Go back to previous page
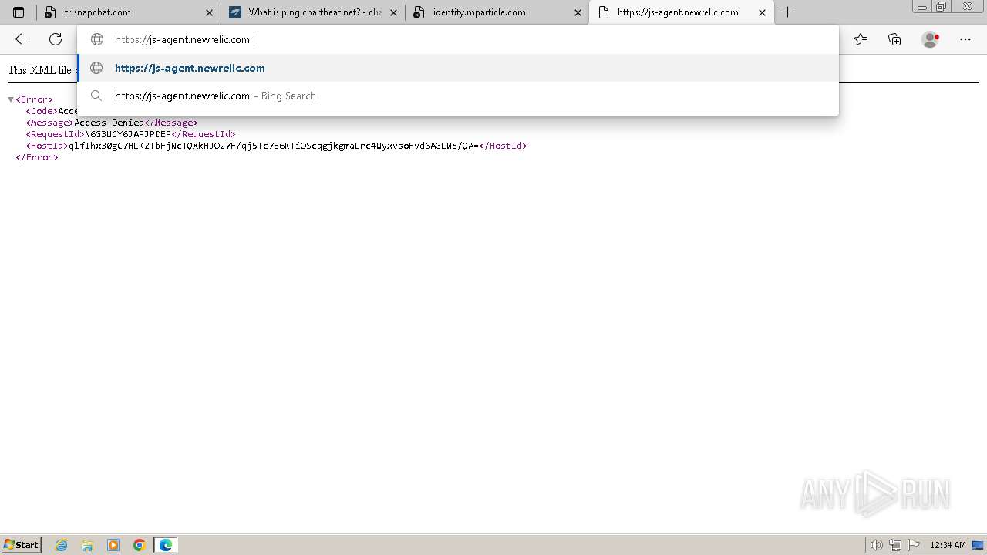 22,39
